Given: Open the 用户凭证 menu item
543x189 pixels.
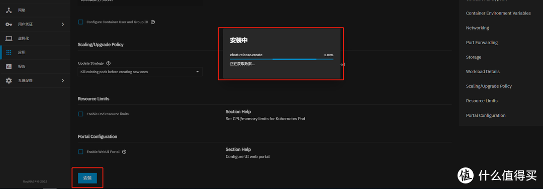Looking at the screenshot, I should tap(35, 24).
